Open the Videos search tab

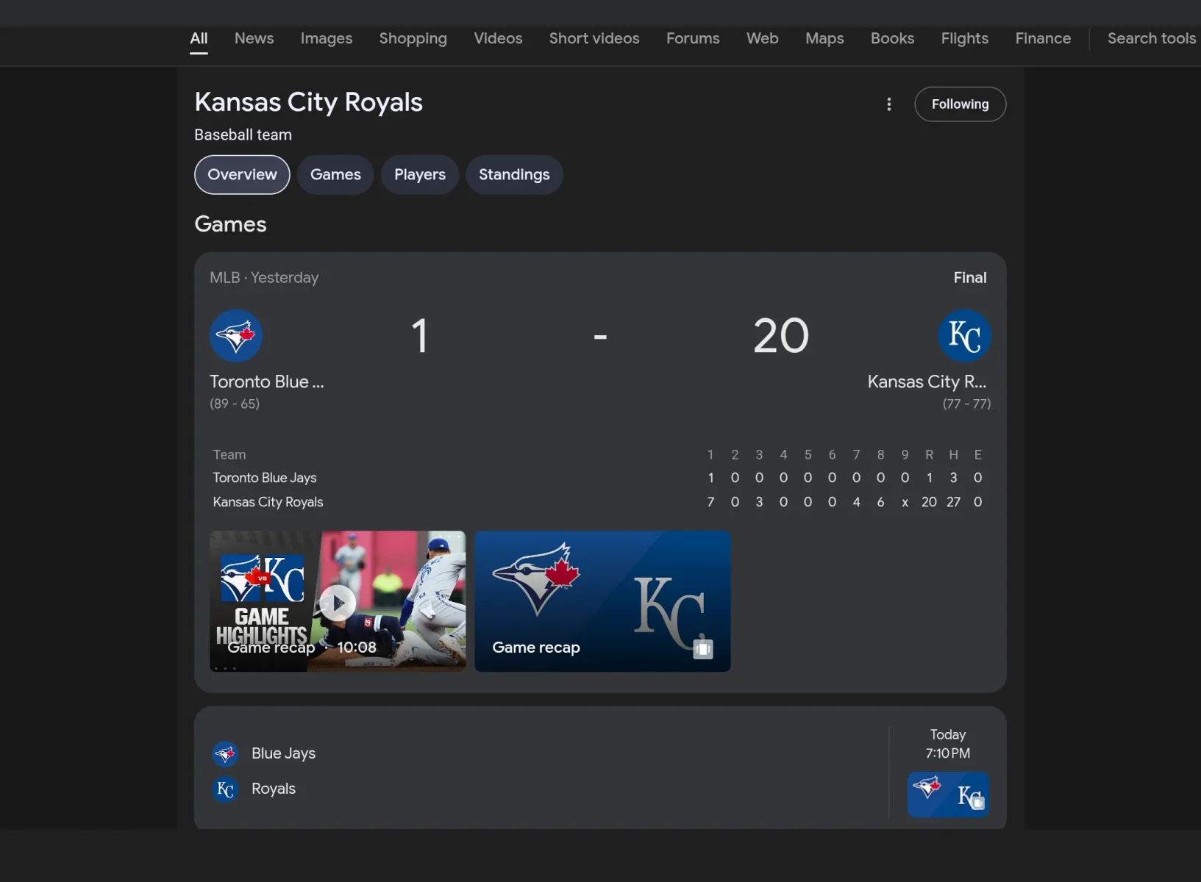coord(498,39)
